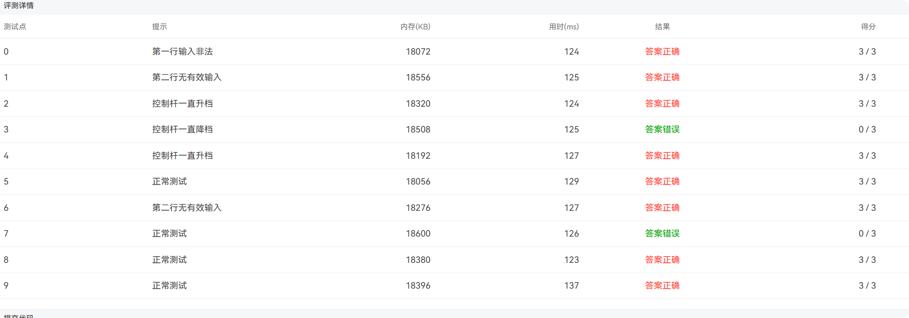Click 第一行输入非法 hint in row 0

click(183, 52)
